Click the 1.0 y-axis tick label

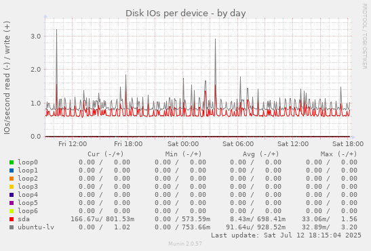pos(36,104)
